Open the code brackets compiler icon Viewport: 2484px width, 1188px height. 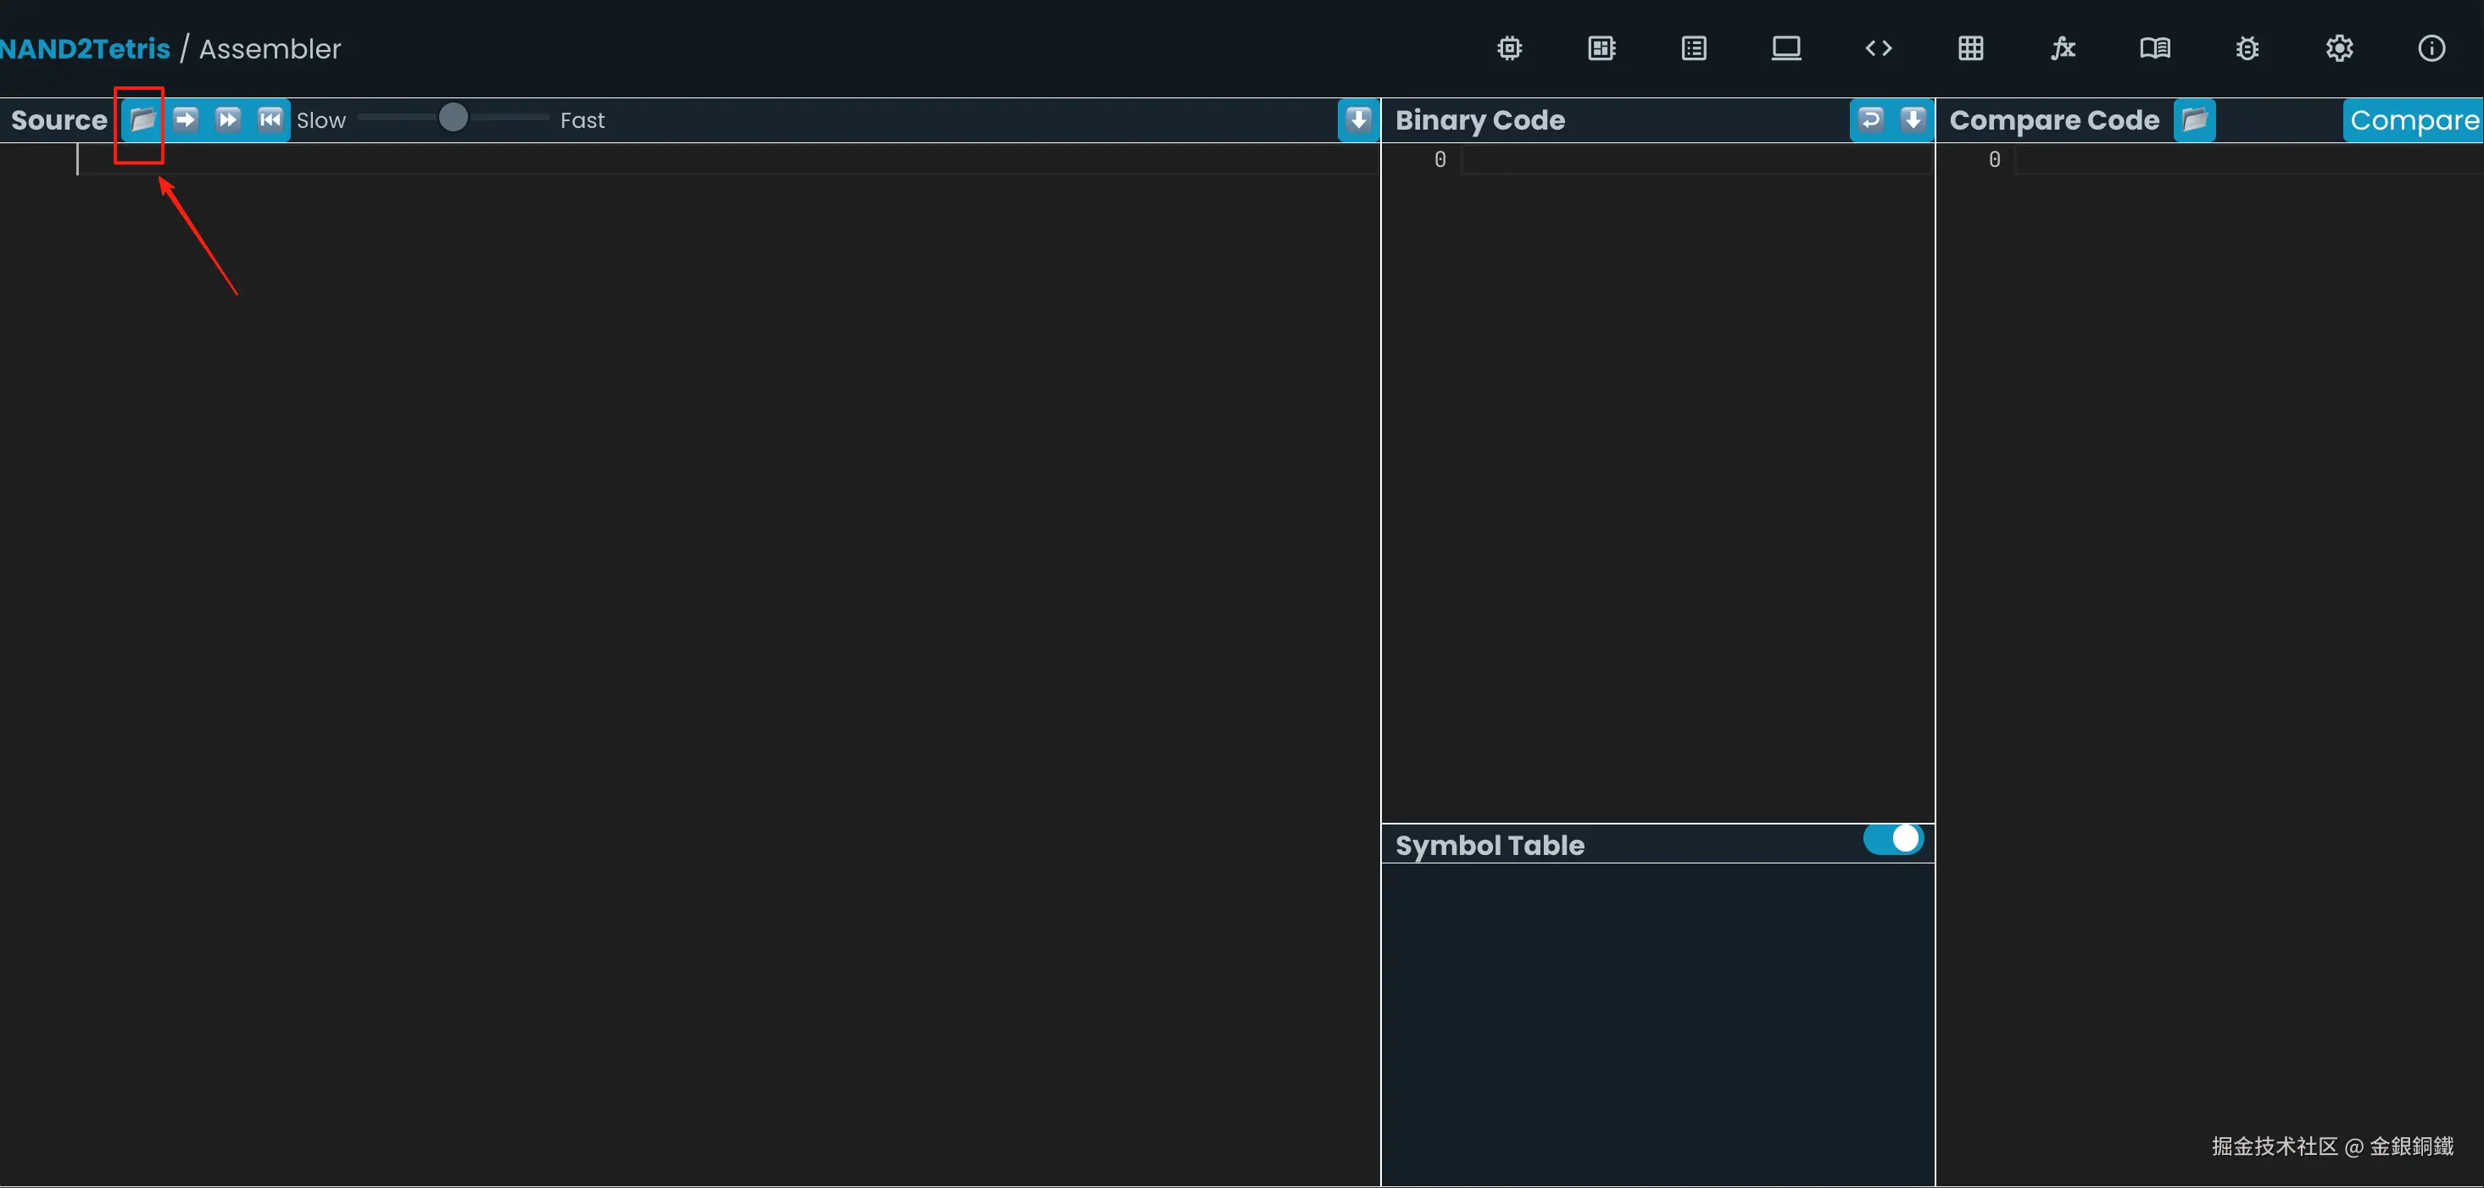[x=1878, y=48]
